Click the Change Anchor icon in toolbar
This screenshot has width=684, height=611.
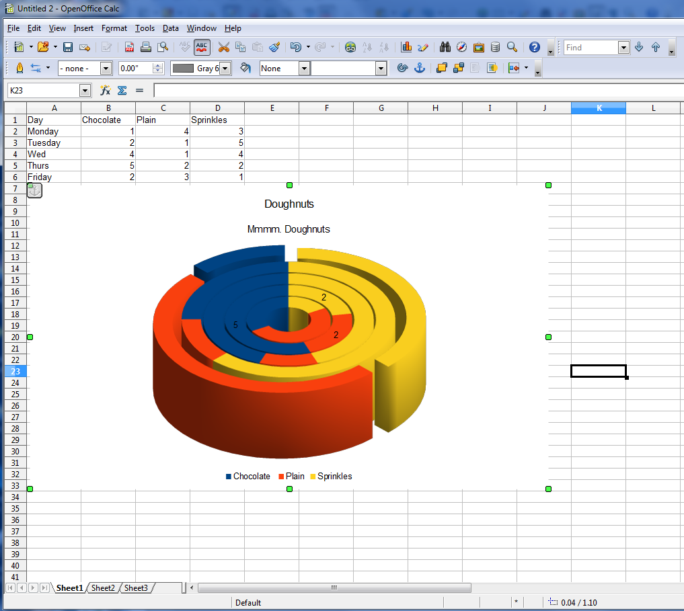pos(419,68)
